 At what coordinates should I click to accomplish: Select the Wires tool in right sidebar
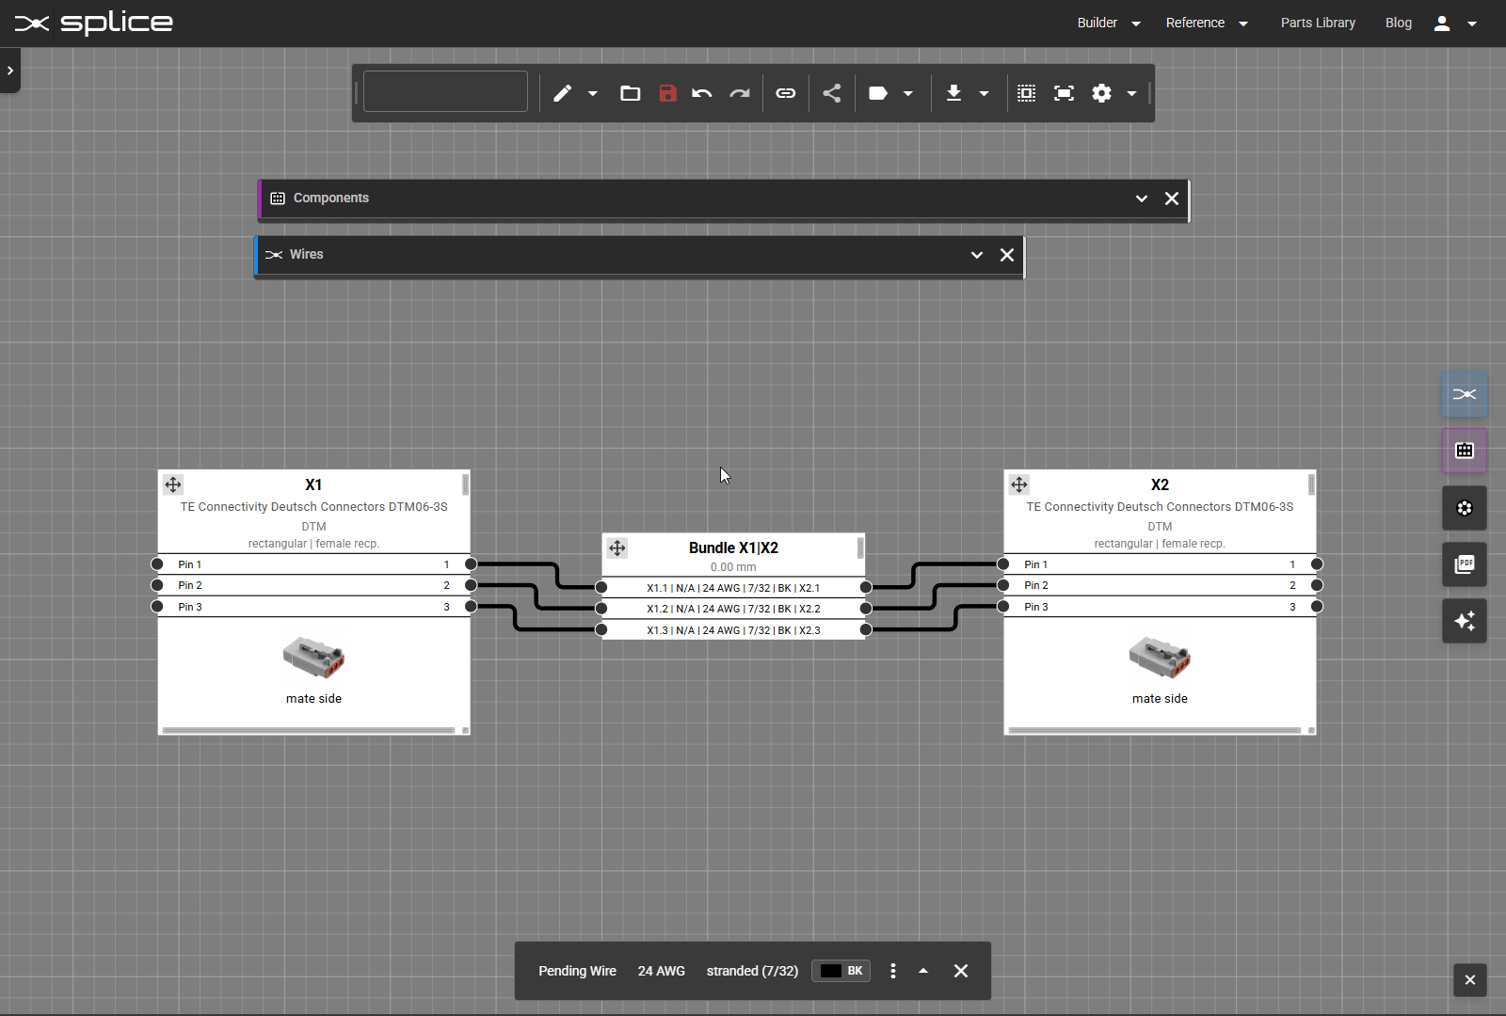1464,394
